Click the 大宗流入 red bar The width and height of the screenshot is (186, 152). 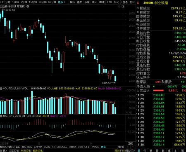[x=158, y=91]
